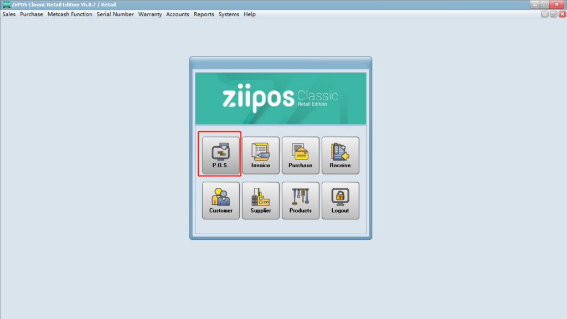The height and width of the screenshot is (319, 567).
Task: Open the Customer icon button
Action: click(221, 200)
